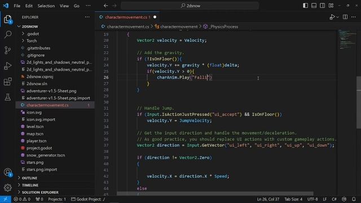Open the Search view in activity bar
This screenshot has height=203, width=361.
coord(7,34)
